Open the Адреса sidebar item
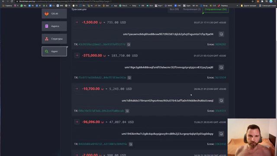Image resolution: width=277 pixels, height=156 pixels. click(x=54, y=26)
